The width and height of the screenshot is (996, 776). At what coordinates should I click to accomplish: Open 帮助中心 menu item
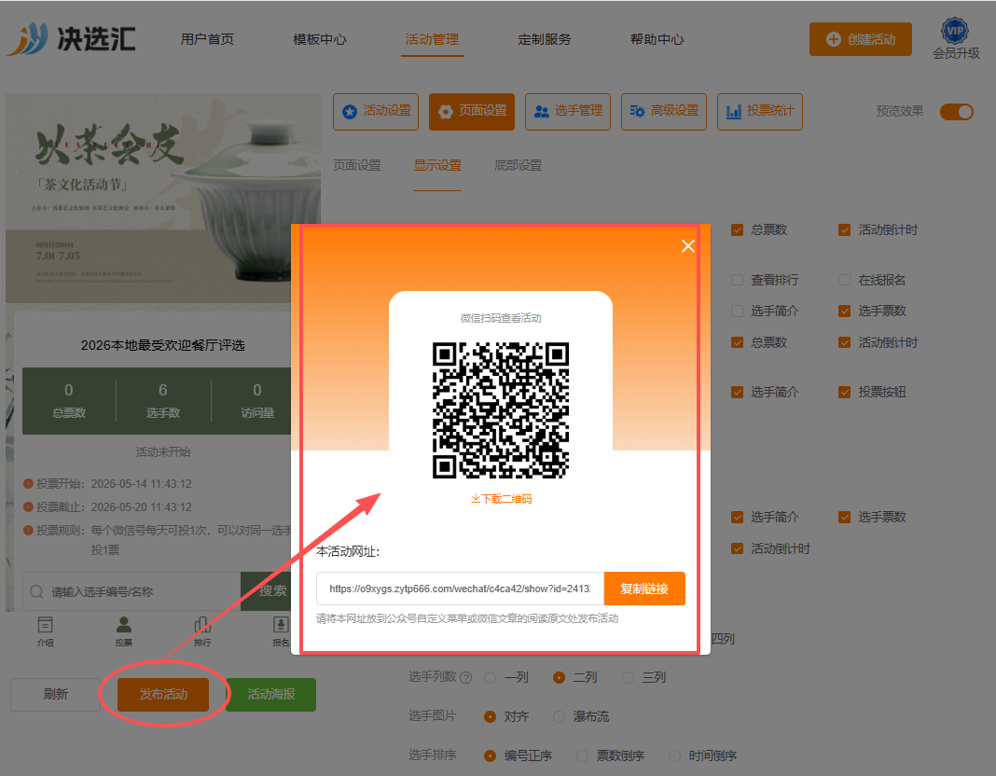657,39
